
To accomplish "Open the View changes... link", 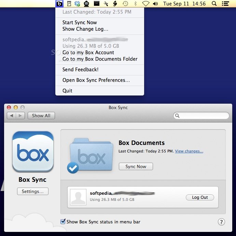I will (x=189, y=151).
